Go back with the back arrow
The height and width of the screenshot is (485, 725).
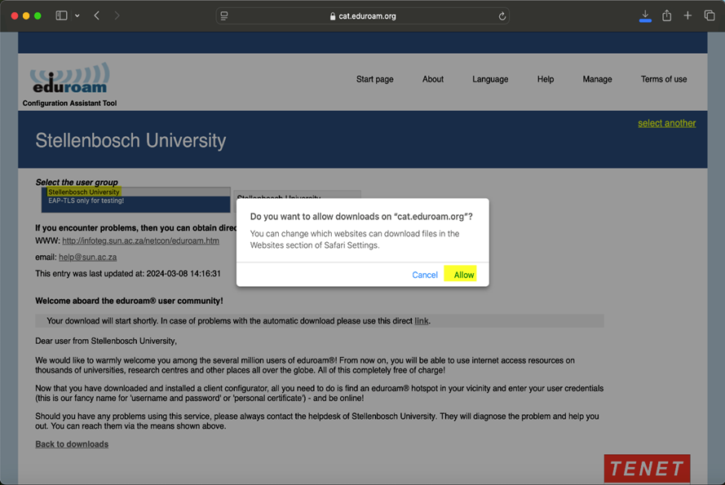pos(97,15)
